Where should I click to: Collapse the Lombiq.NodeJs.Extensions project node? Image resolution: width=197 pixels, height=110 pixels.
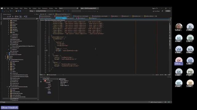click(x=7, y=60)
